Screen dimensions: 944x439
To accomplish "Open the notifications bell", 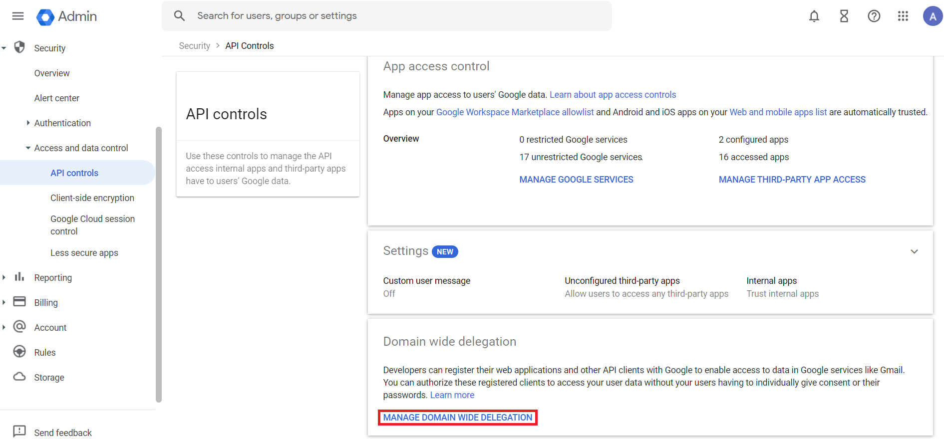I will pos(814,16).
